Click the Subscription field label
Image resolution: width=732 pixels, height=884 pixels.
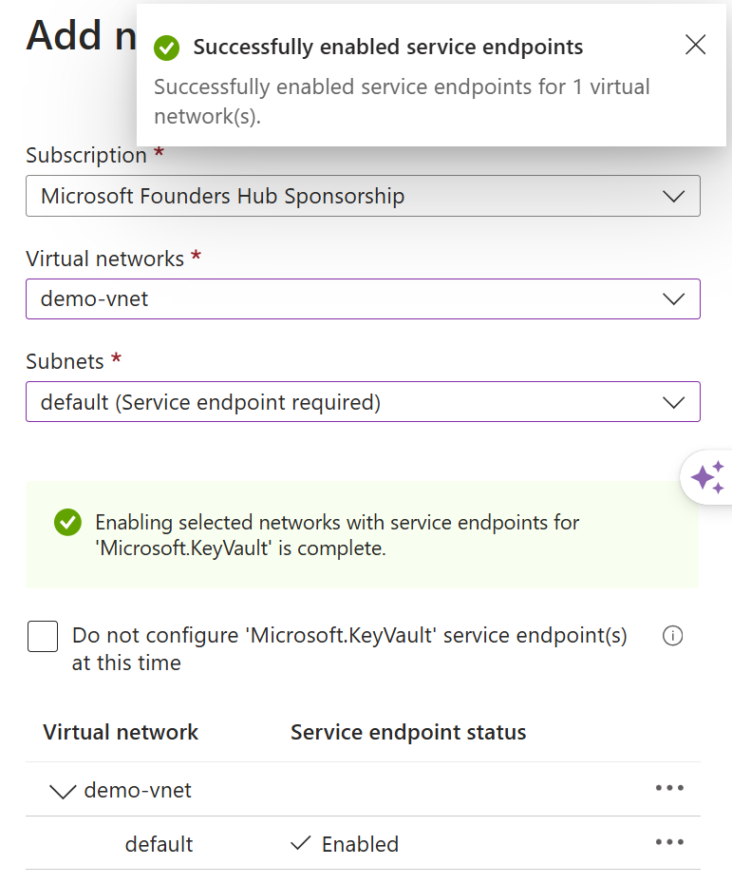(86, 155)
